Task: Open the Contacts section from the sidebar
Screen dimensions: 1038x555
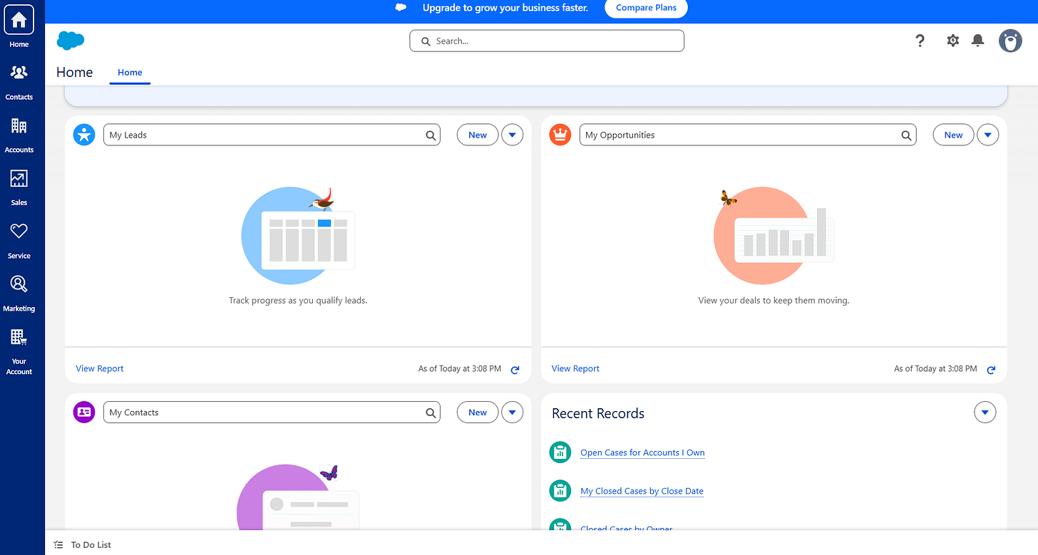Action: point(19,77)
